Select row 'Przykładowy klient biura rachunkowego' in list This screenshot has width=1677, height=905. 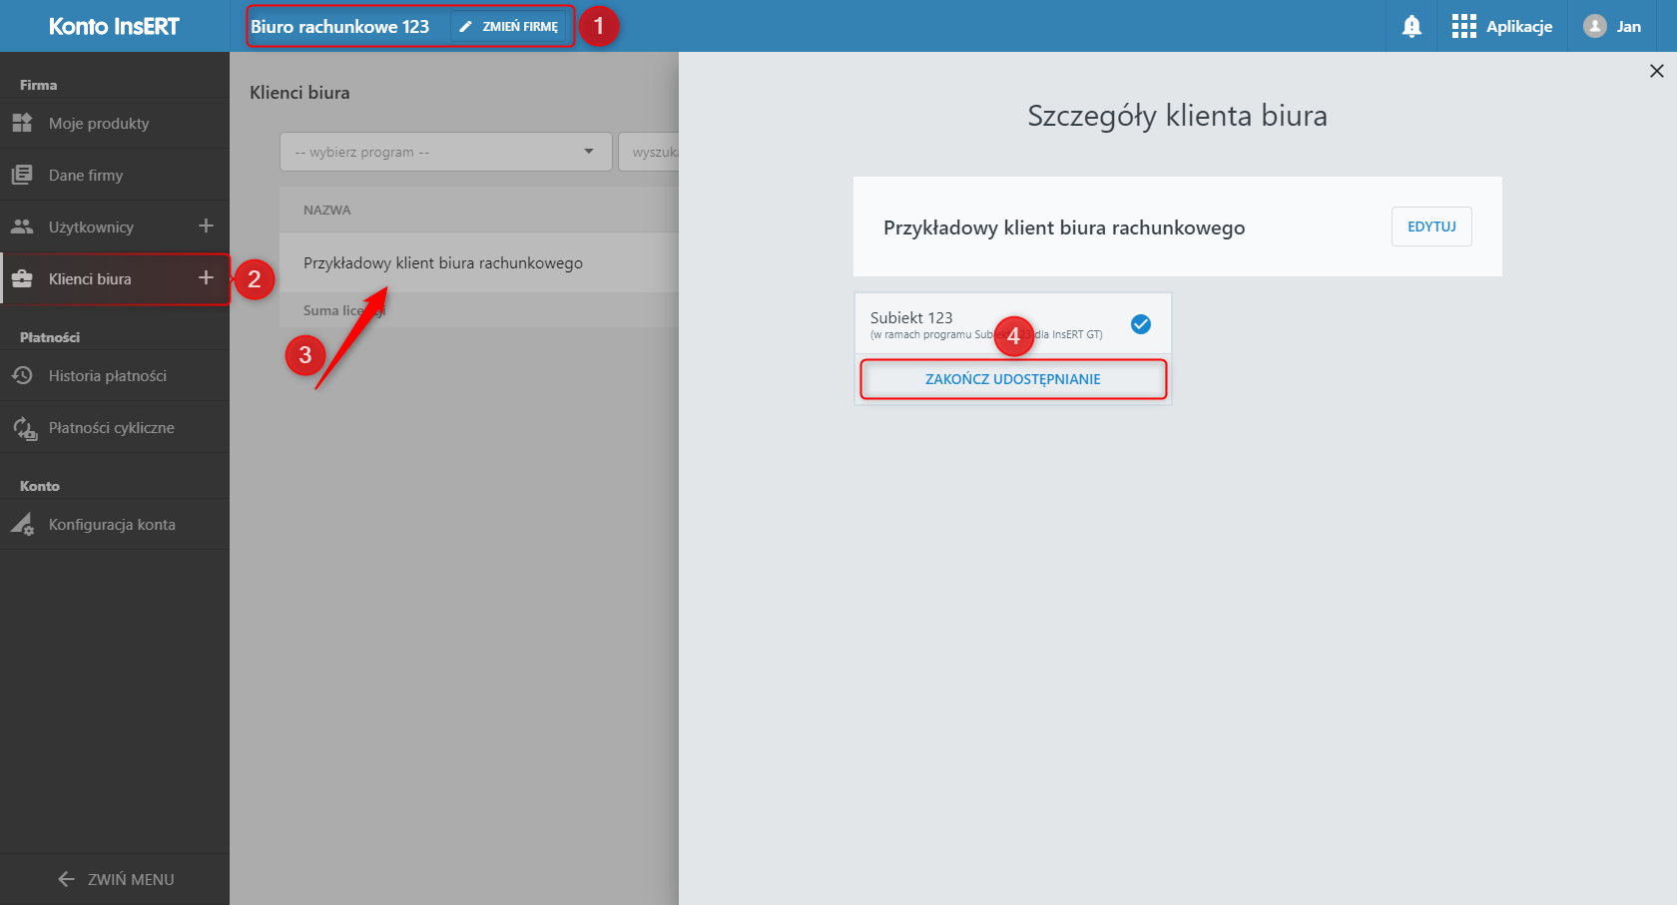(479, 262)
